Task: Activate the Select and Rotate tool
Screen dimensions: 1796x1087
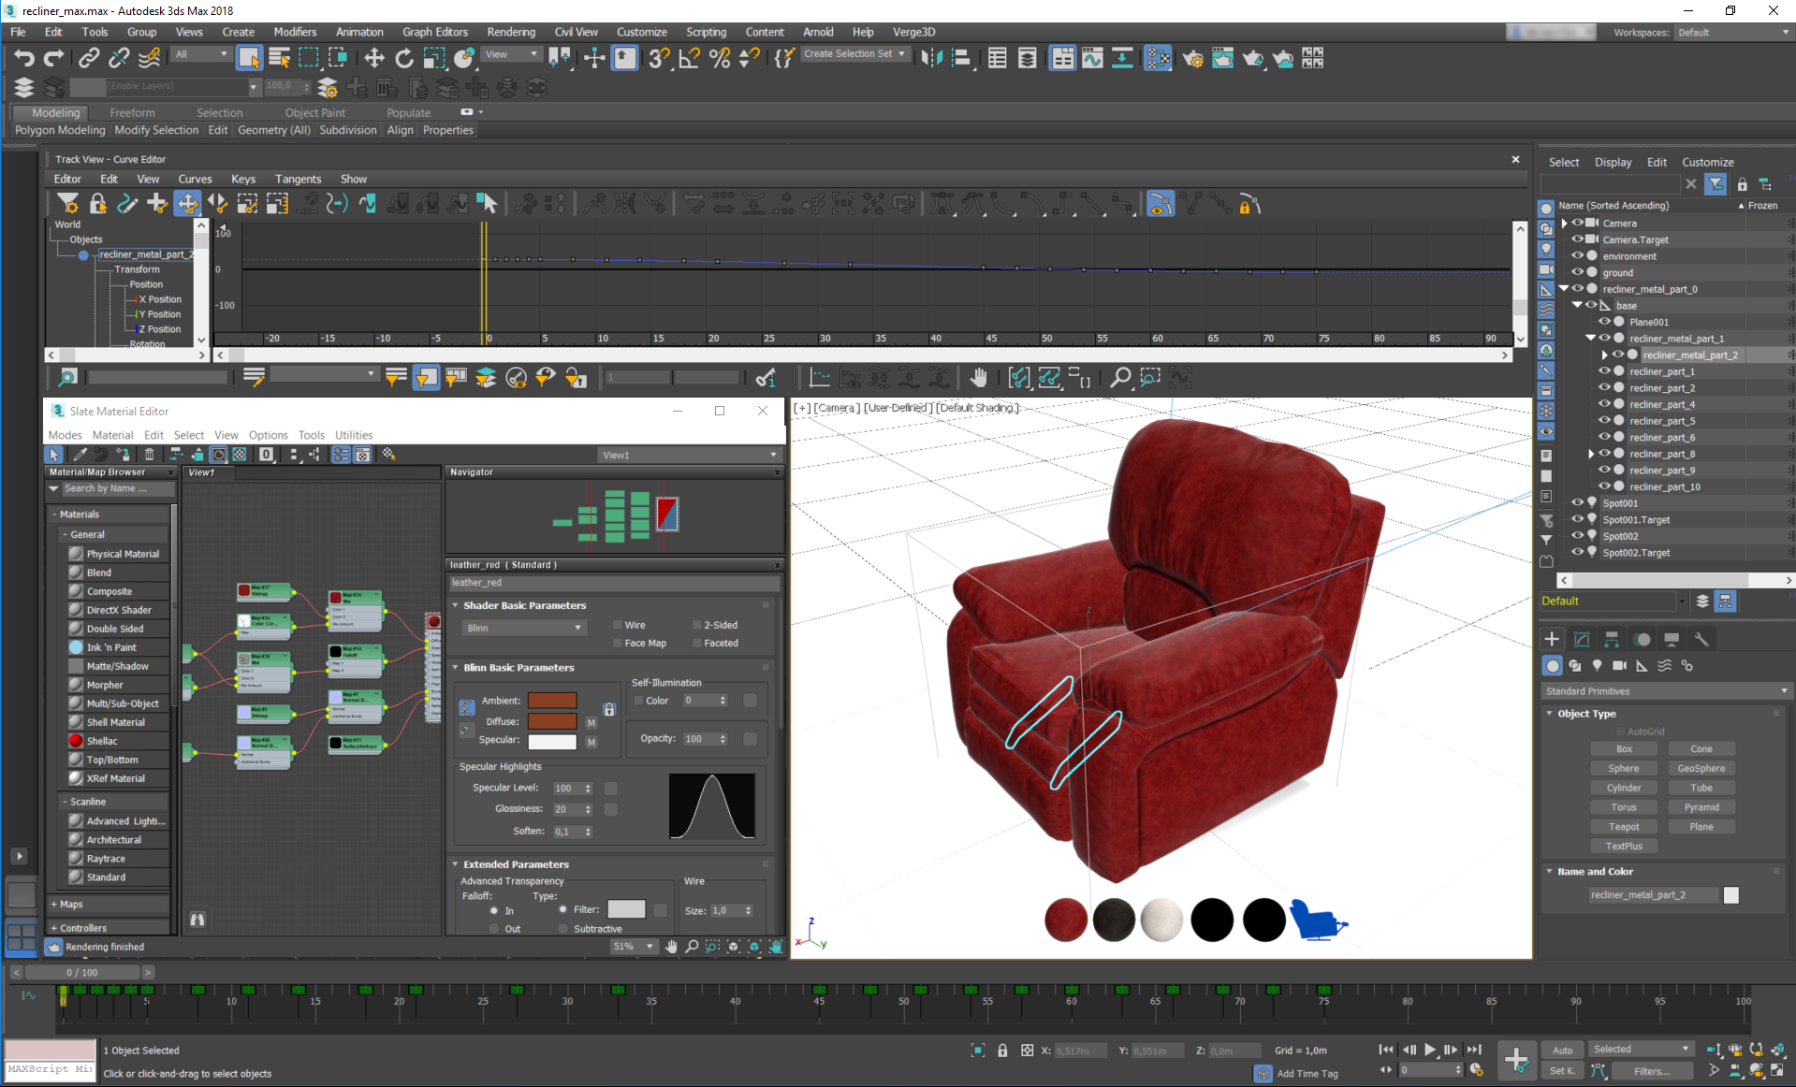Action: tap(403, 58)
